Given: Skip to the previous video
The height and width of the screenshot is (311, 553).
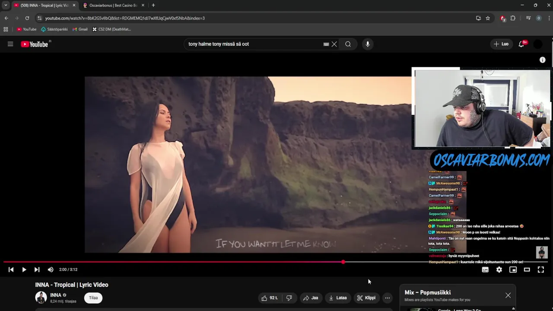Looking at the screenshot, I should (11, 270).
